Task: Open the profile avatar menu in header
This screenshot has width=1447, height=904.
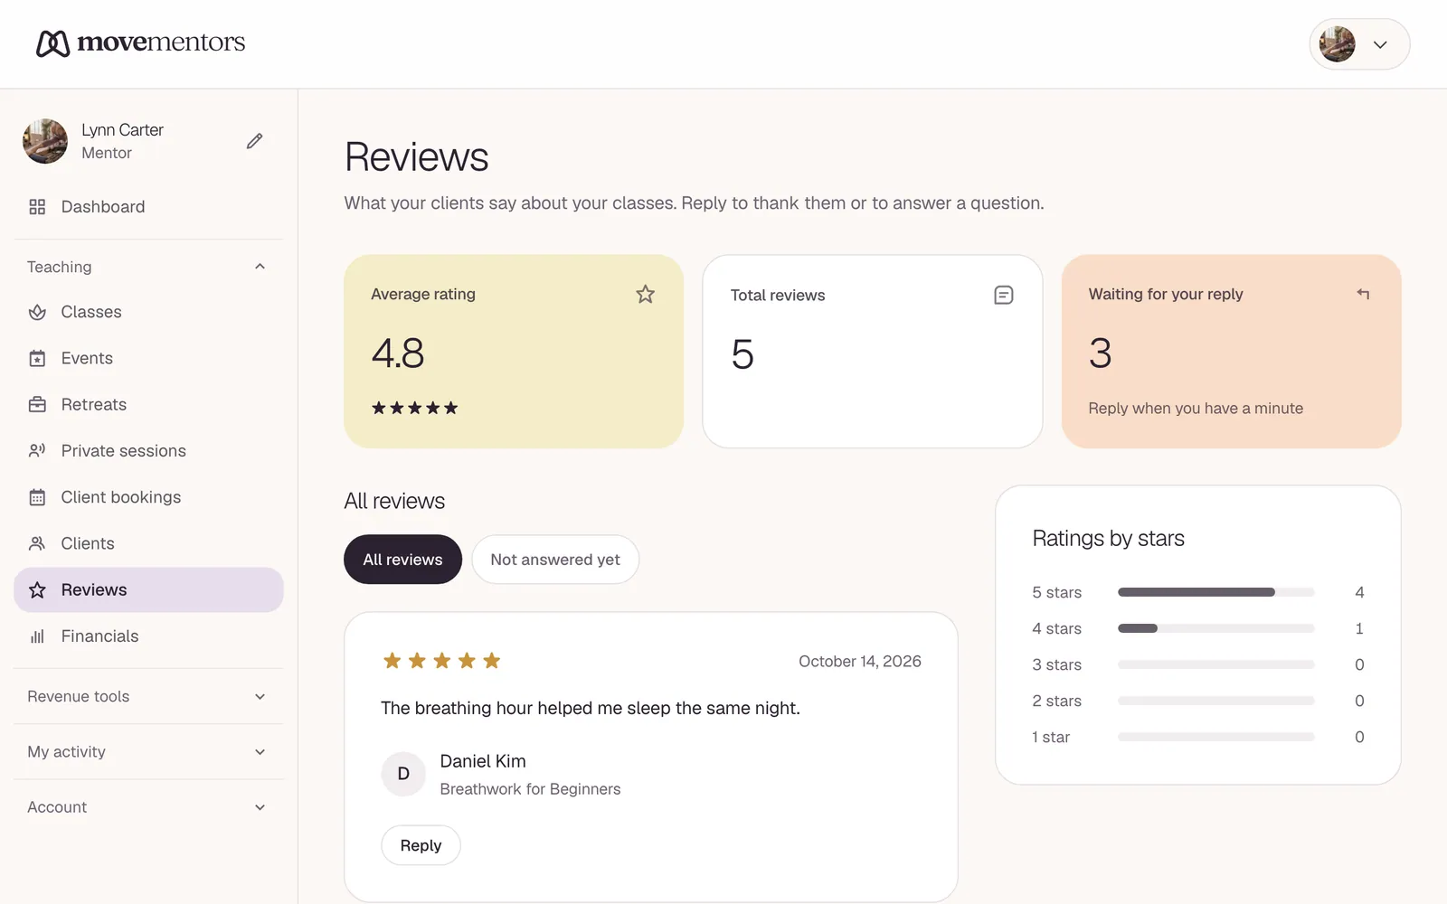Action: click(x=1359, y=44)
